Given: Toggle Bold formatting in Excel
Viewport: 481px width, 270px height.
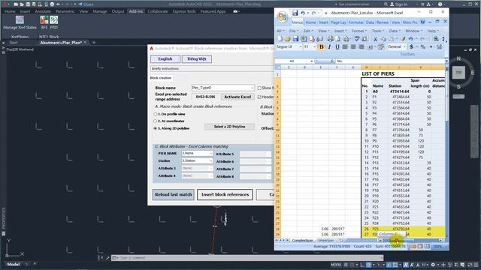Looking at the screenshot, I should (x=321, y=46).
